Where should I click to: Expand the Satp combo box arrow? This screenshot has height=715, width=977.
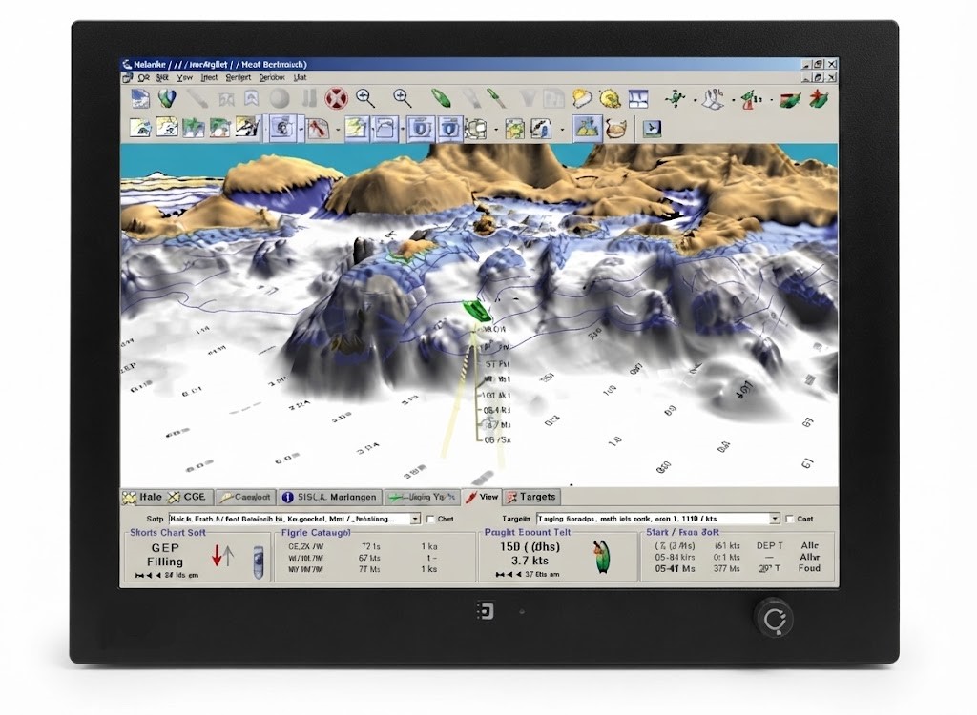coord(415,519)
